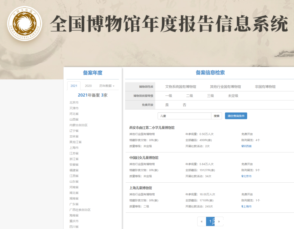Select 山东省 in province list

coord(74,182)
